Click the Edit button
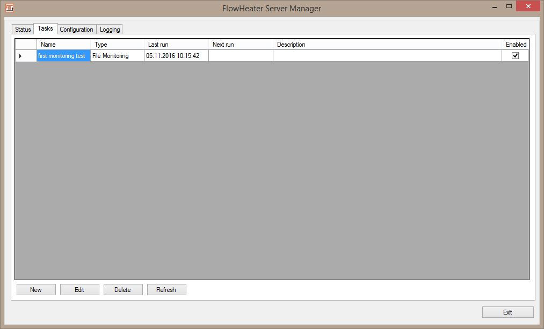The height and width of the screenshot is (329, 544). [79, 290]
